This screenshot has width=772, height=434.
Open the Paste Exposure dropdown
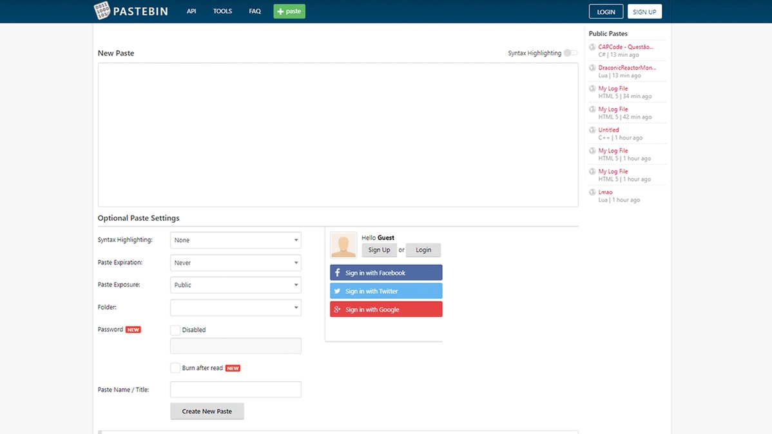pyautogui.click(x=236, y=285)
